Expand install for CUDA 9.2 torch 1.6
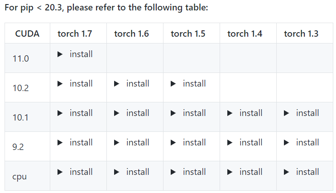This screenshot has height=193, width=336. [132, 143]
